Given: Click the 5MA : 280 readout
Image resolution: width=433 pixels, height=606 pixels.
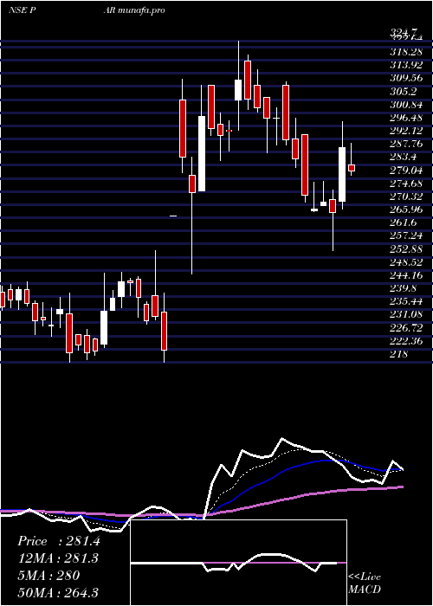Looking at the screenshot, I should [48, 576].
